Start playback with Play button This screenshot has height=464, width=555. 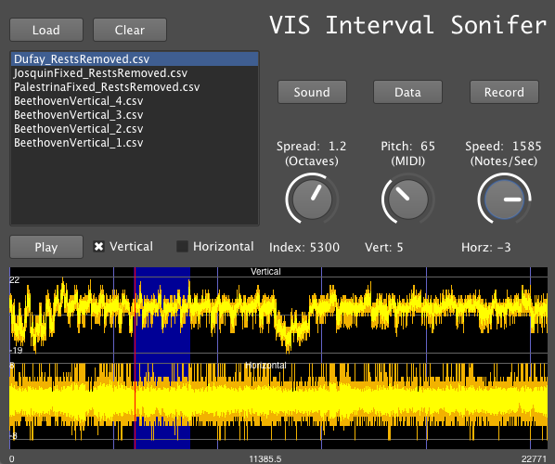(x=46, y=247)
